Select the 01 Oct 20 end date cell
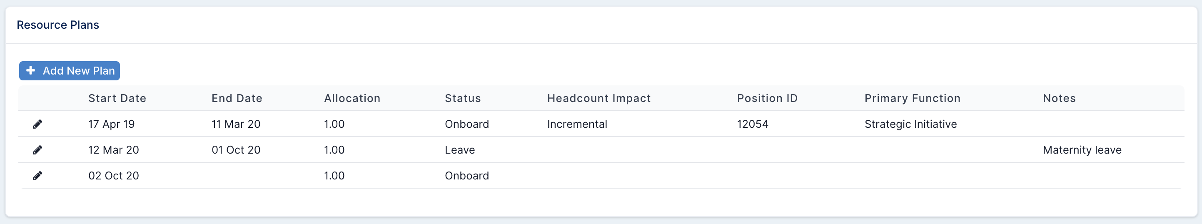The image size is (1202, 224). (x=236, y=150)
